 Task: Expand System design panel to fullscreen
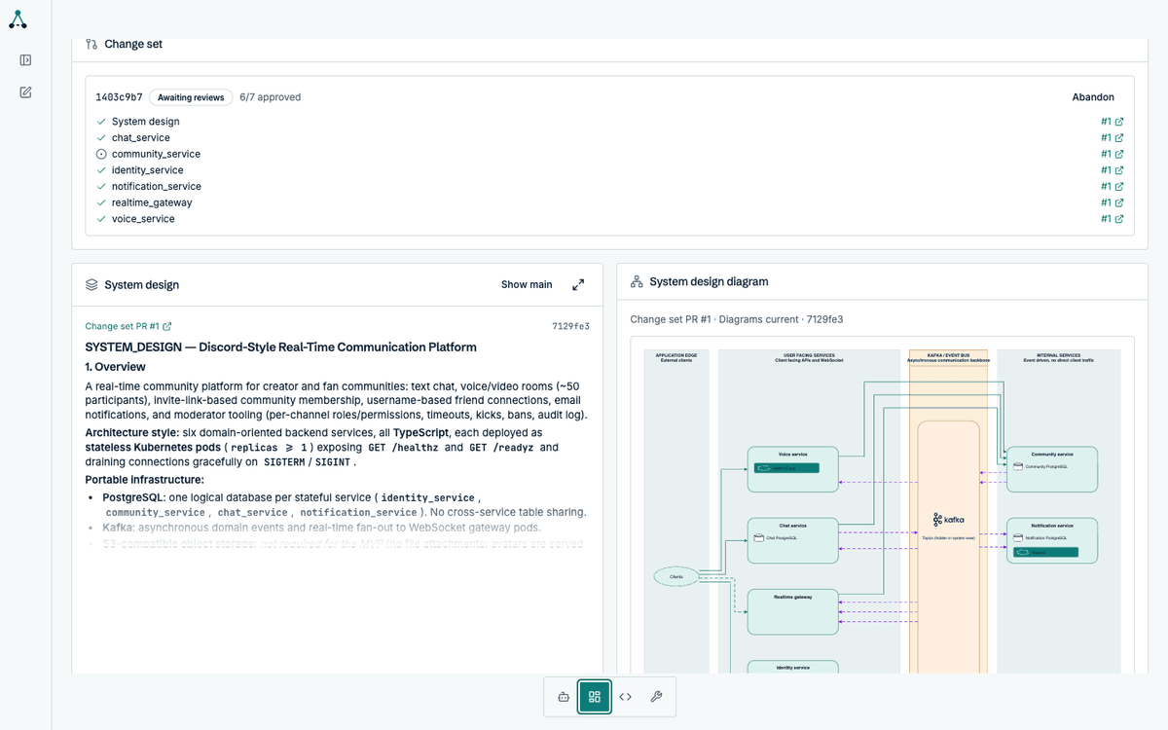(x=578, y=285)
